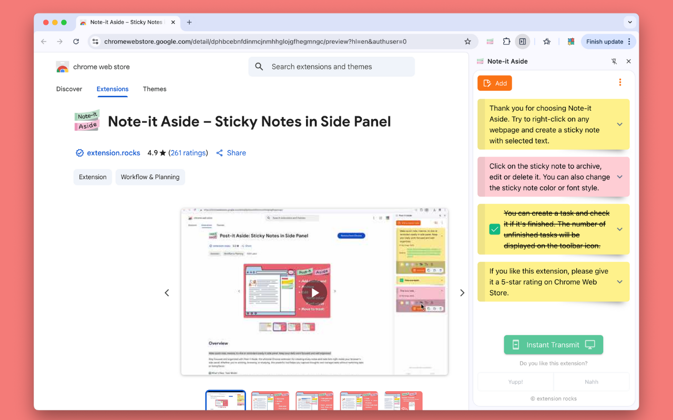Play the extension preview video

[314, 293]
